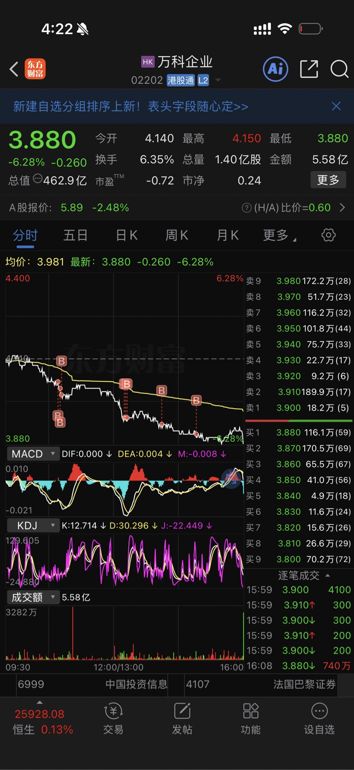Open the MACD indicator dropdown
Viewport: 354px width, 770px height.
(x=33, y=454)
